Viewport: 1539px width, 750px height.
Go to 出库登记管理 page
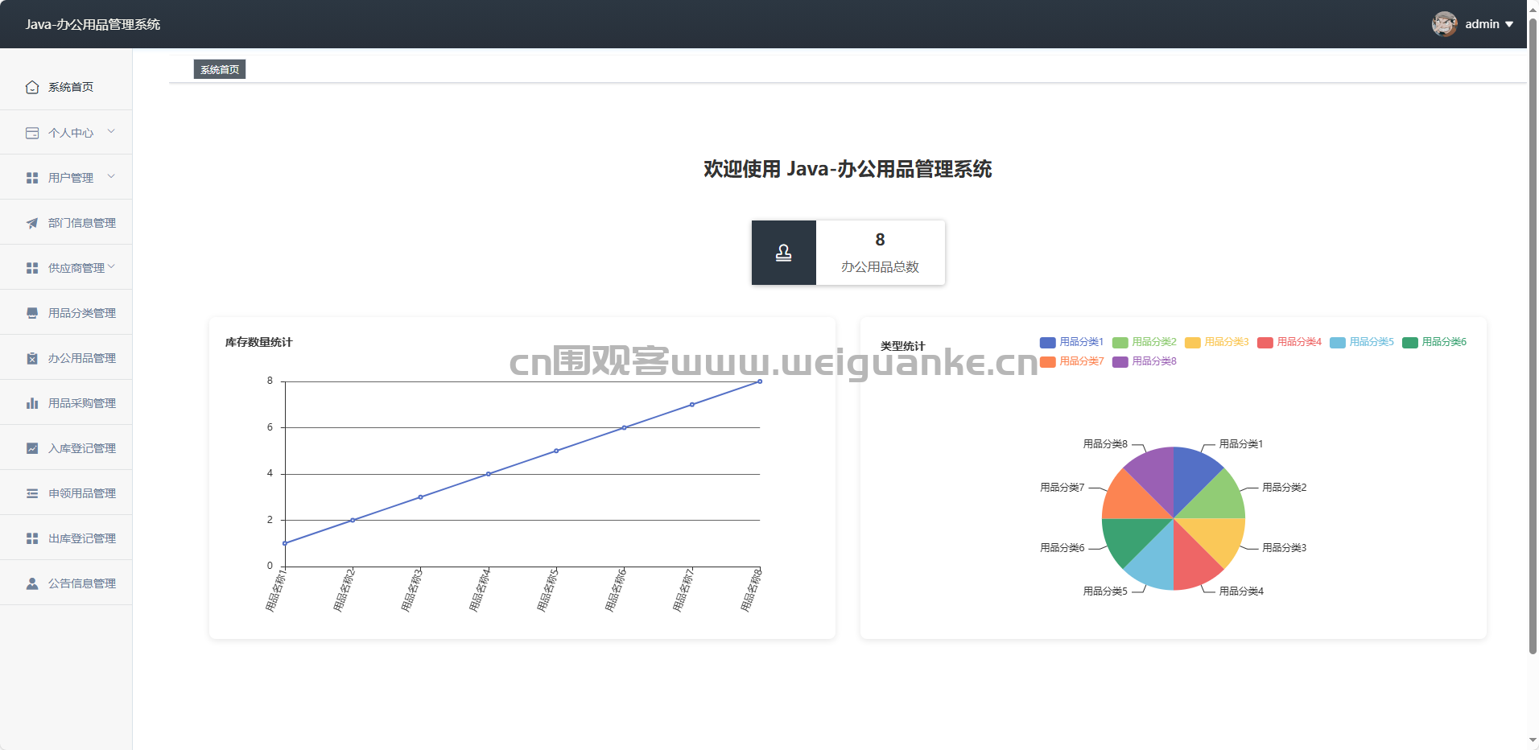click(x=81, y=538)
